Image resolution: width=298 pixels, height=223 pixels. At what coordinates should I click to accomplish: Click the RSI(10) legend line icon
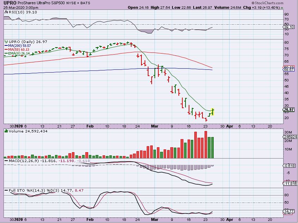pos(6,12)
